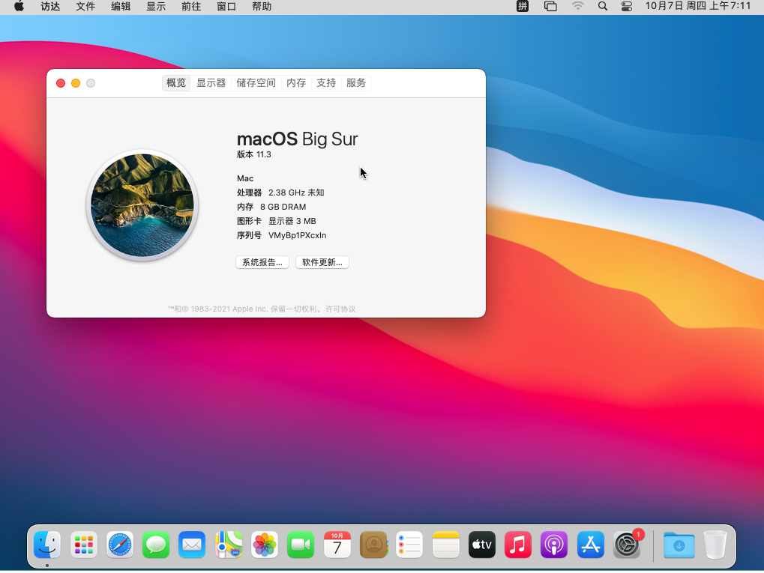This screenshot has width=764, height=573.
Task: Minimize the About This Mac window
Action: pos(76,83)
